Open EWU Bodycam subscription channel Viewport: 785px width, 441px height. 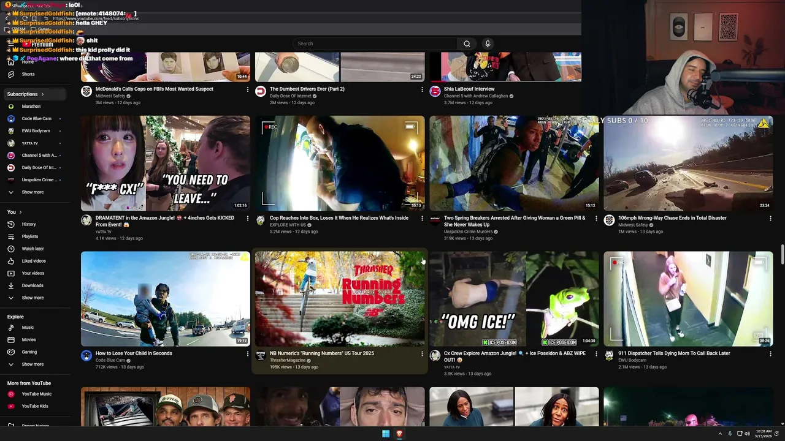[x=36, y=131]
